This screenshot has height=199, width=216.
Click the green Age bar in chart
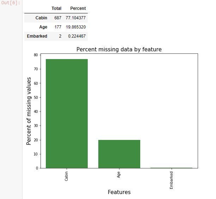point(119,154)
